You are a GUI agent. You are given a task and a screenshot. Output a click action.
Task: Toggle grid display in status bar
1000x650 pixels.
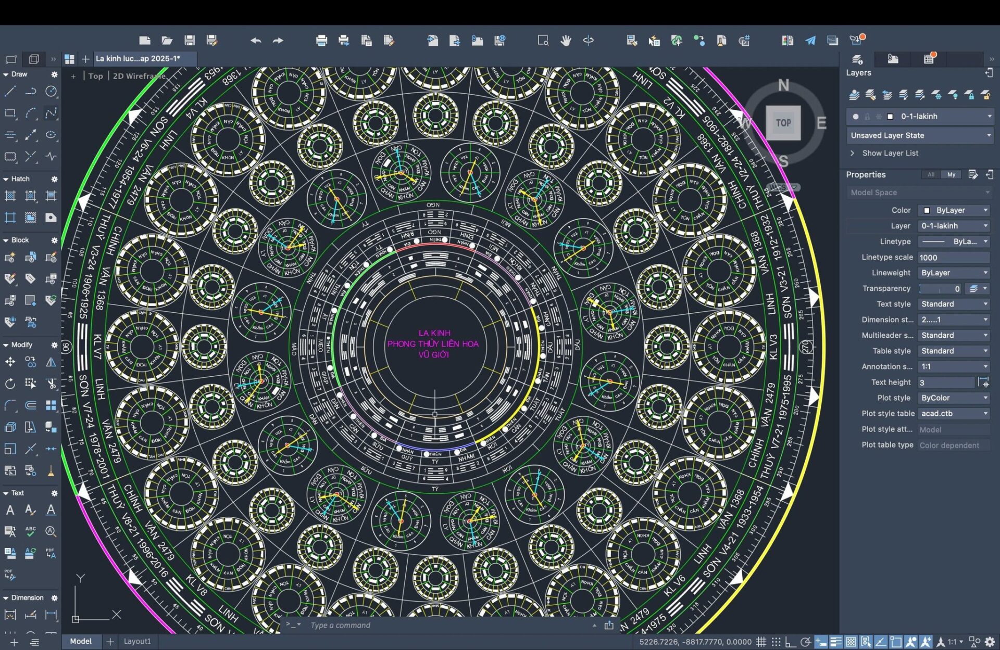(x=761, y=642)
